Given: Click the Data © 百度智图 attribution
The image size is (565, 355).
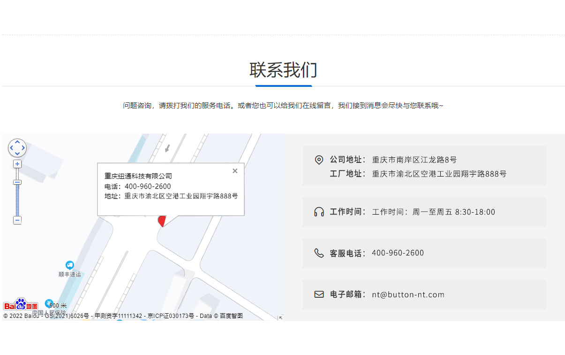Looking at the screenshot, I should [221, 316].
